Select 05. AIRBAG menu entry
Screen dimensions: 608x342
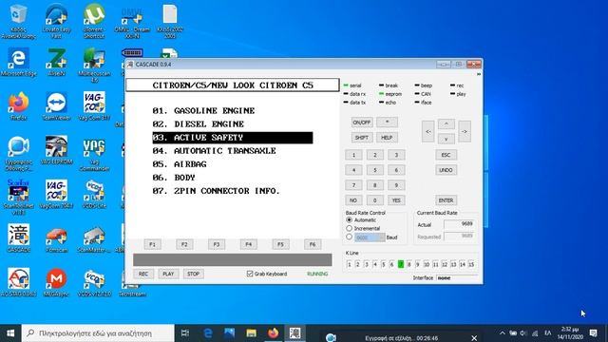pos(180,164)
